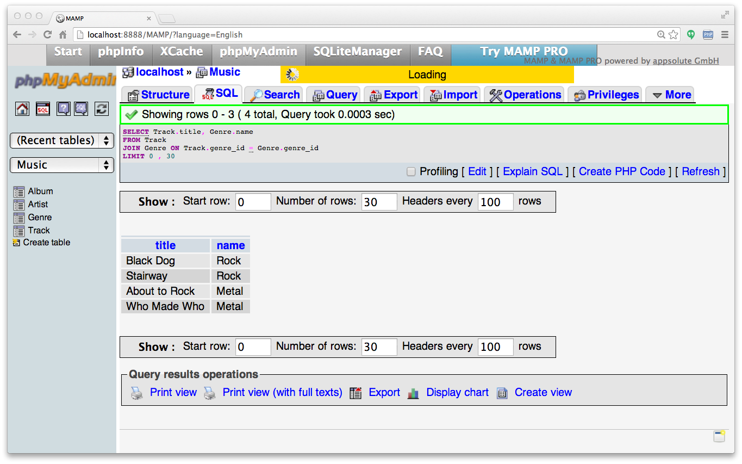Click the Artist table icon
Screen dimensions: 742x464
(x=19, y=205)
